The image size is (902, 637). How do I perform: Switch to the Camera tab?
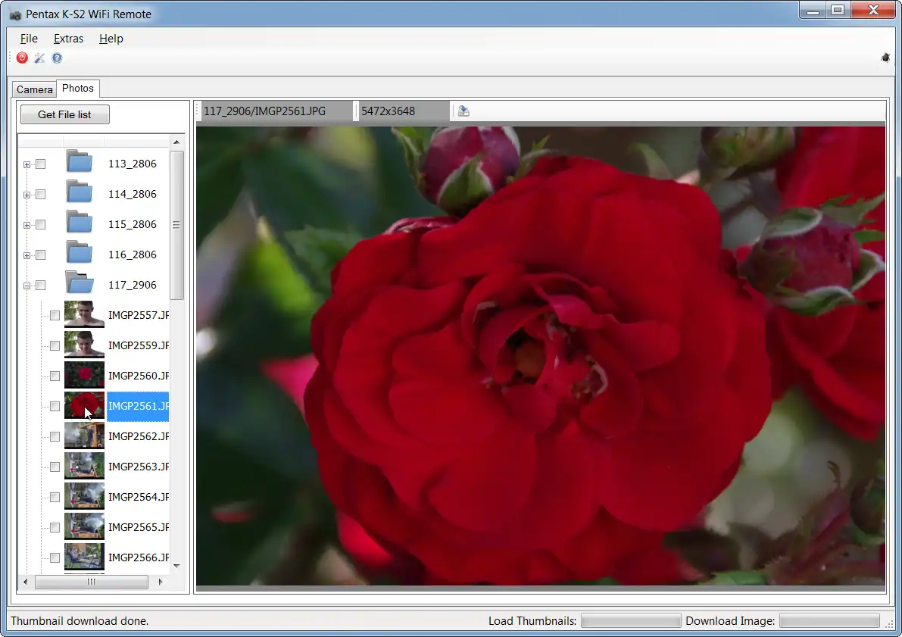click(x=35, y=89)
